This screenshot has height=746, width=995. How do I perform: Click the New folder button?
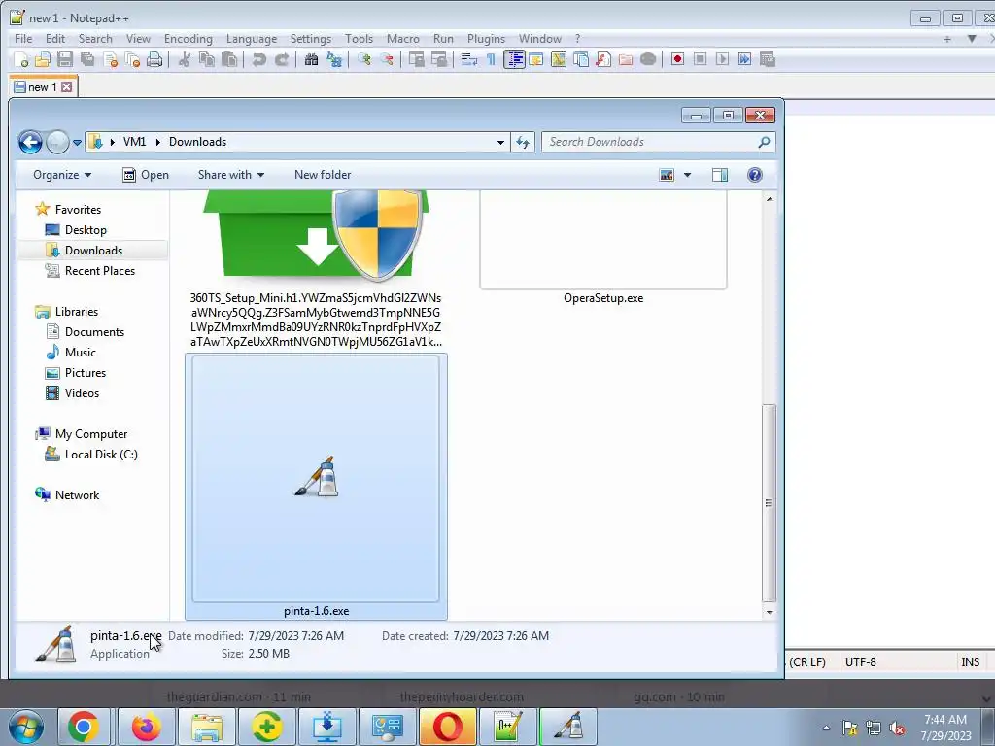(323, 175)
